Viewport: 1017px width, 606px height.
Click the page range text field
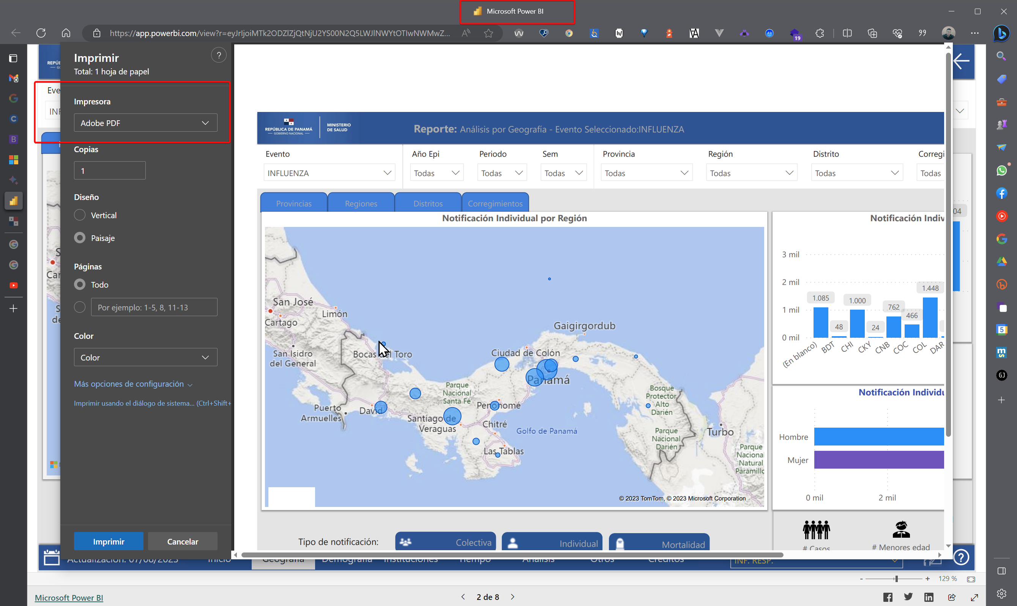(x=154, y=307)
